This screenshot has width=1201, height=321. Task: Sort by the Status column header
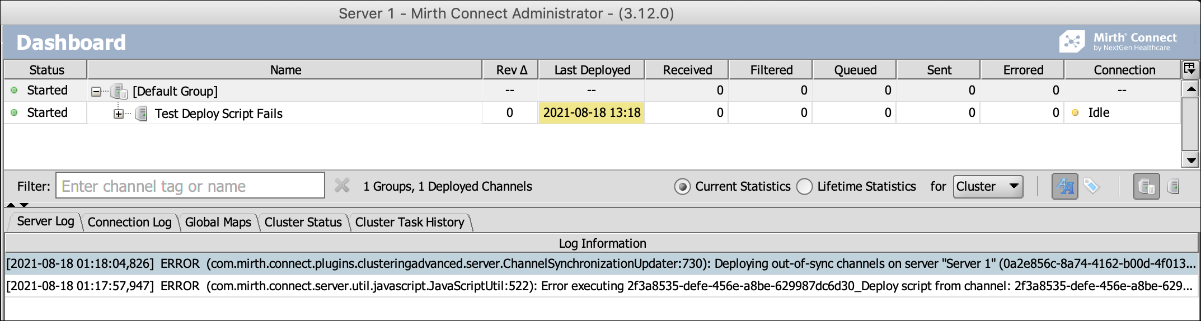[46, 69]
